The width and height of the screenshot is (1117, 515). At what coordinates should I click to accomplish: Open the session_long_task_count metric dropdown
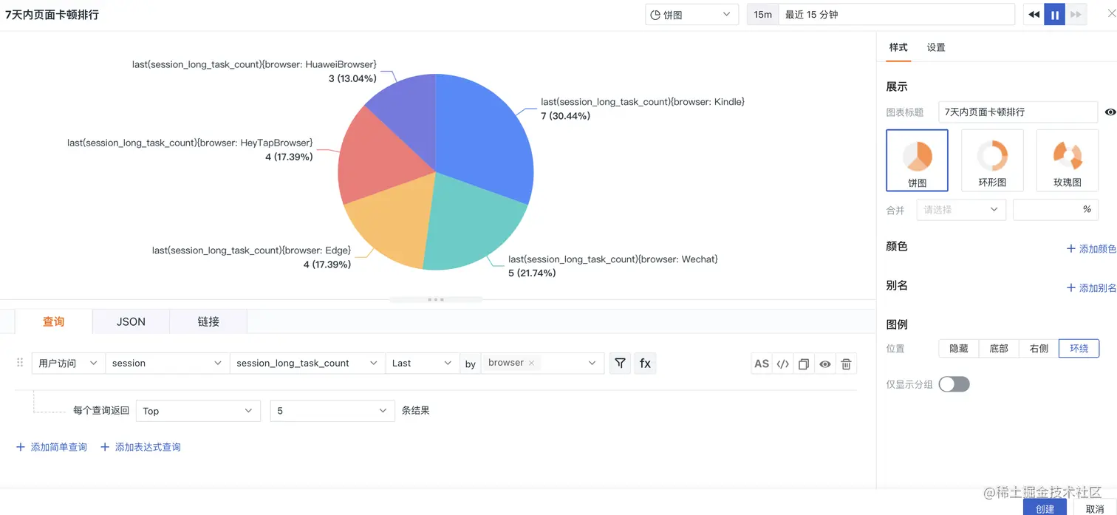[x=307, y=363]
